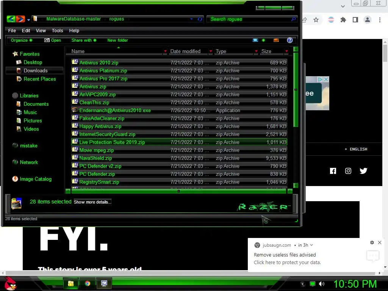Click the vertical scrollbar in file list
This screenshot has height=291, width=388.
[296, 89]
